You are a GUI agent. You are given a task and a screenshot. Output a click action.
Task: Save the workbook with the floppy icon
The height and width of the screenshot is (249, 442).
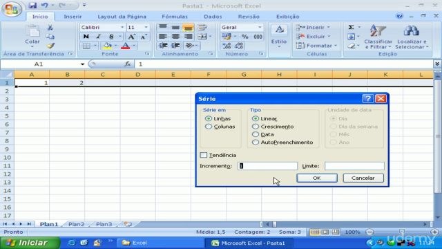coord(32,5)
